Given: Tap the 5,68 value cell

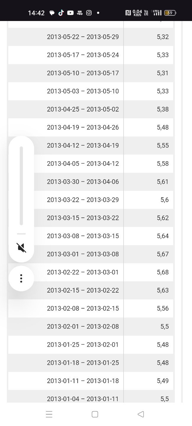Looking at the screenshot, I should pyautogui.click(x=163, y=272).
